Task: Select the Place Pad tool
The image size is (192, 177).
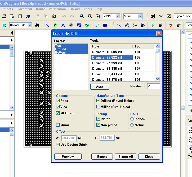Action: tap(55, 25)
